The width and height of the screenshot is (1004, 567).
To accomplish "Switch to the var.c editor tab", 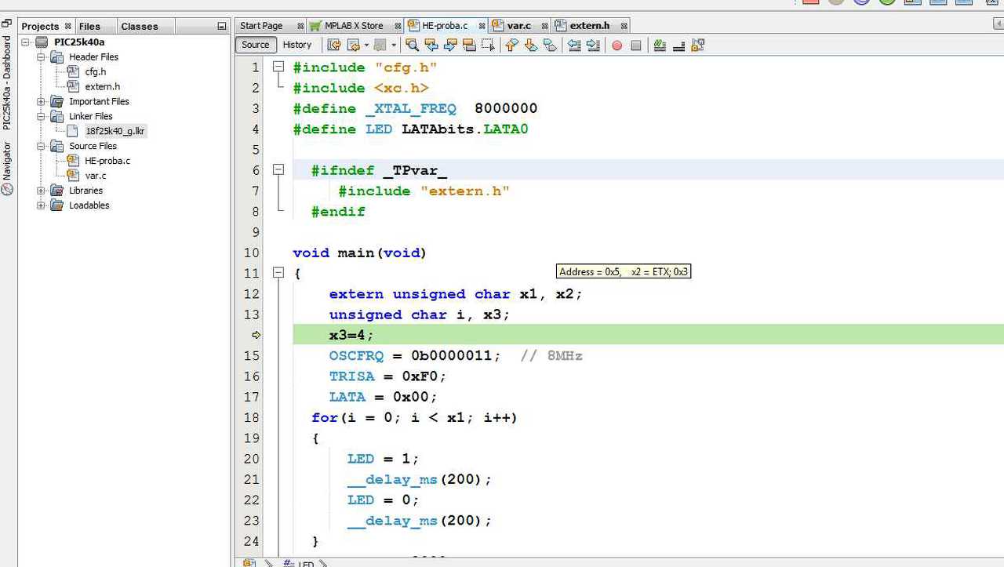I will pos(519,26).
